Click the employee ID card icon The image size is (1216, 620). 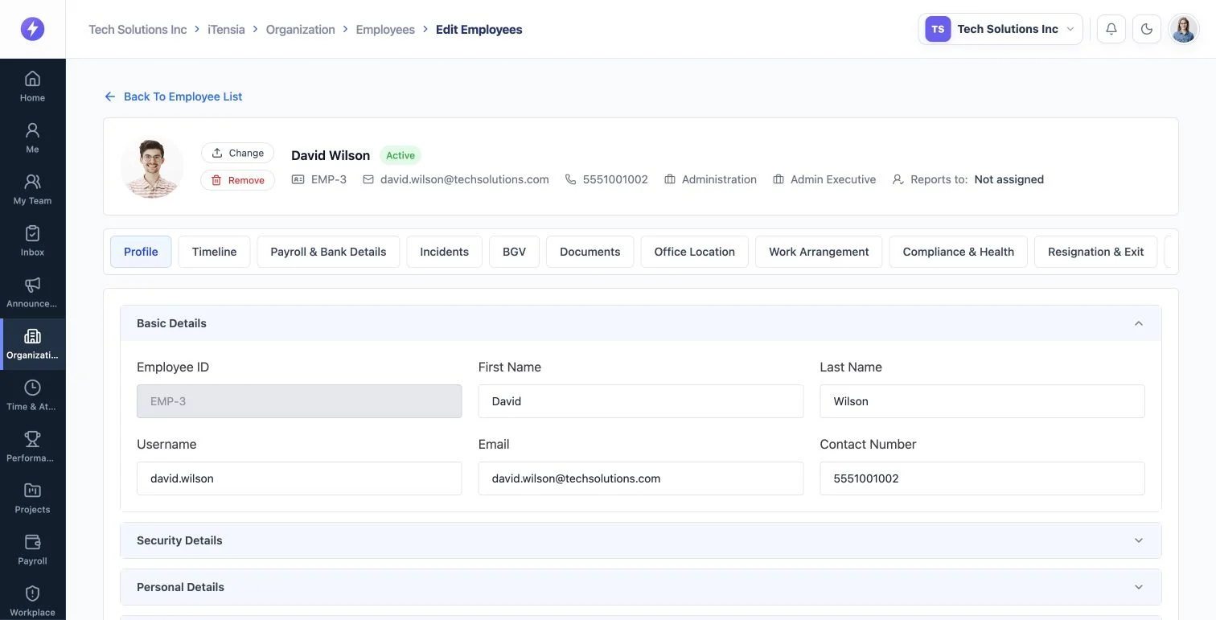[x=298, y=179]
